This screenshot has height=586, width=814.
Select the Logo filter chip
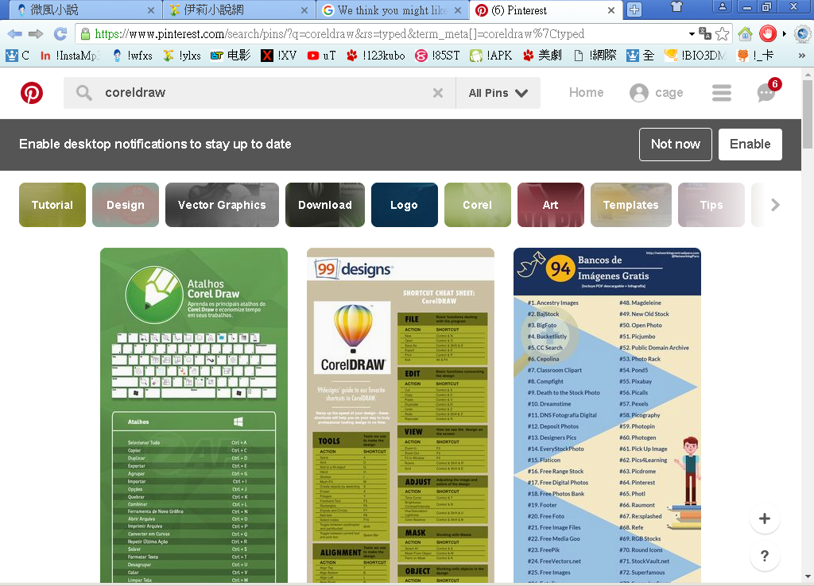click(x=405, y=205)
